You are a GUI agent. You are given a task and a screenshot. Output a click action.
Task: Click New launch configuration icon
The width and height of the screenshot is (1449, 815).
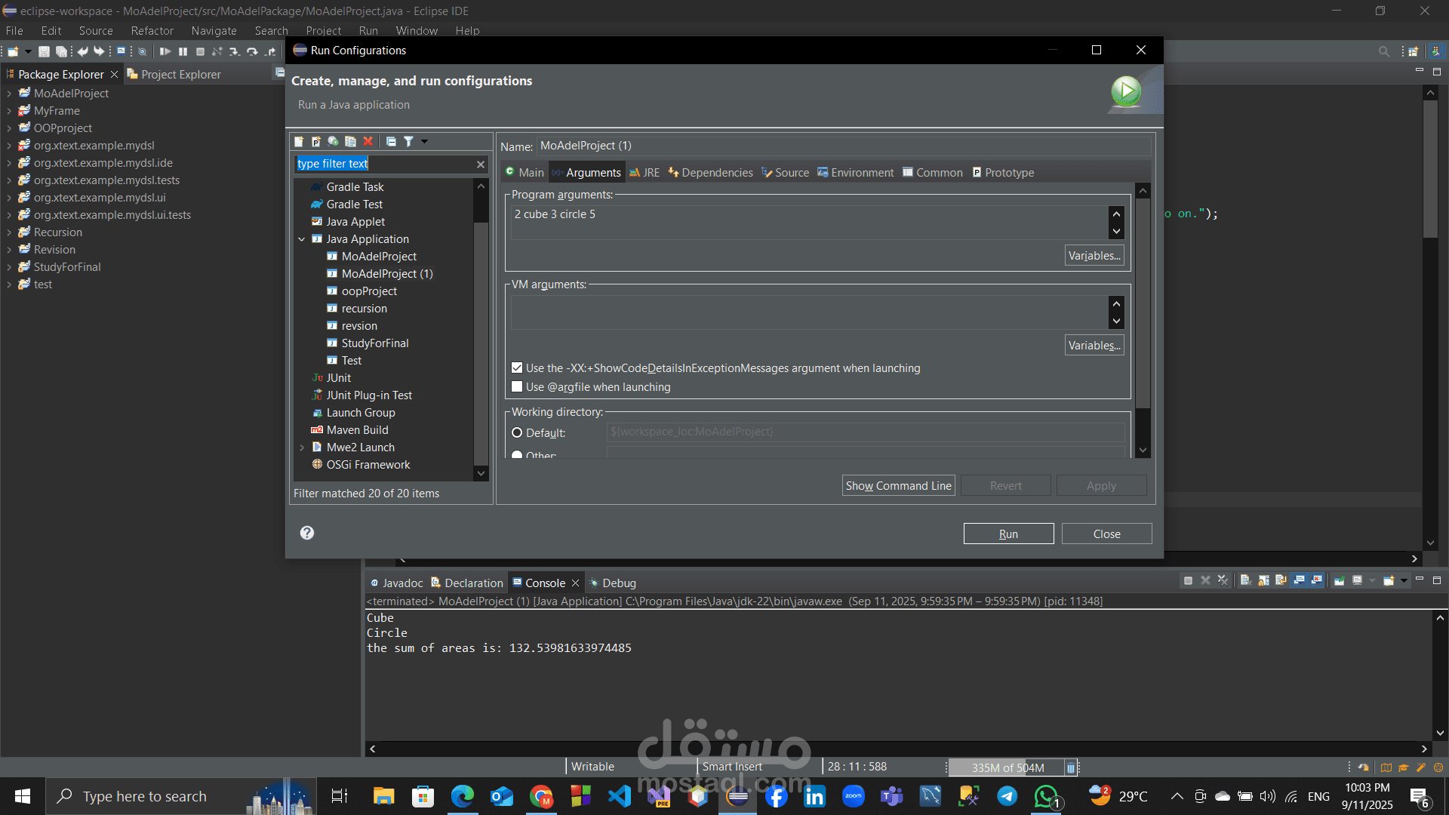299,141
